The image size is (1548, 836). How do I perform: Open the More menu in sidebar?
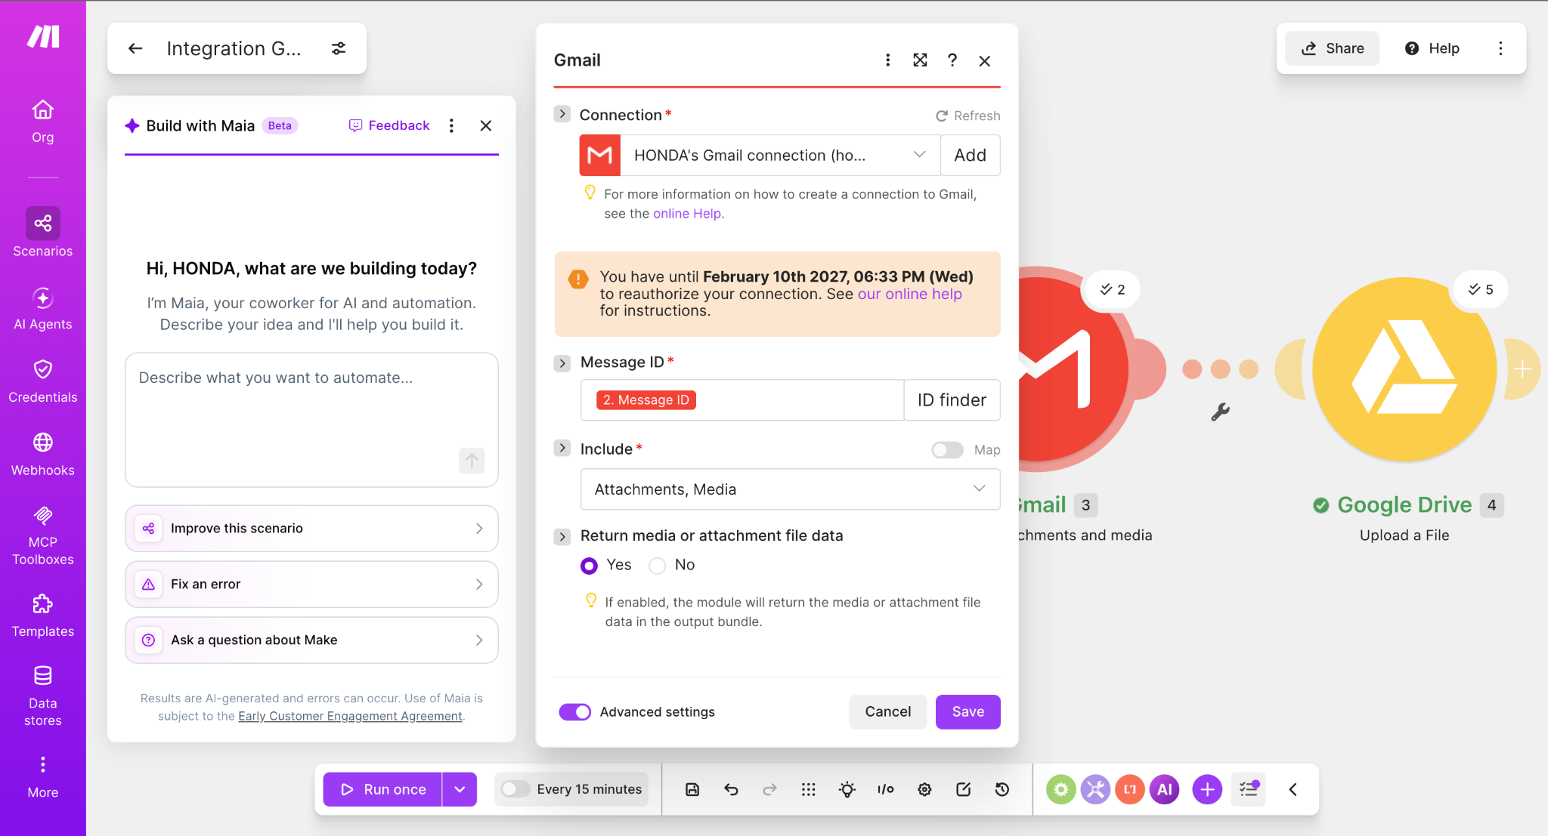tap(42, 777)
